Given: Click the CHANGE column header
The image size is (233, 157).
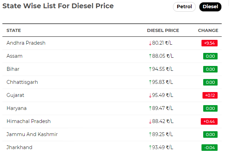Looking at the screenshot, I should pyautogui.click(x=208, y=30).
